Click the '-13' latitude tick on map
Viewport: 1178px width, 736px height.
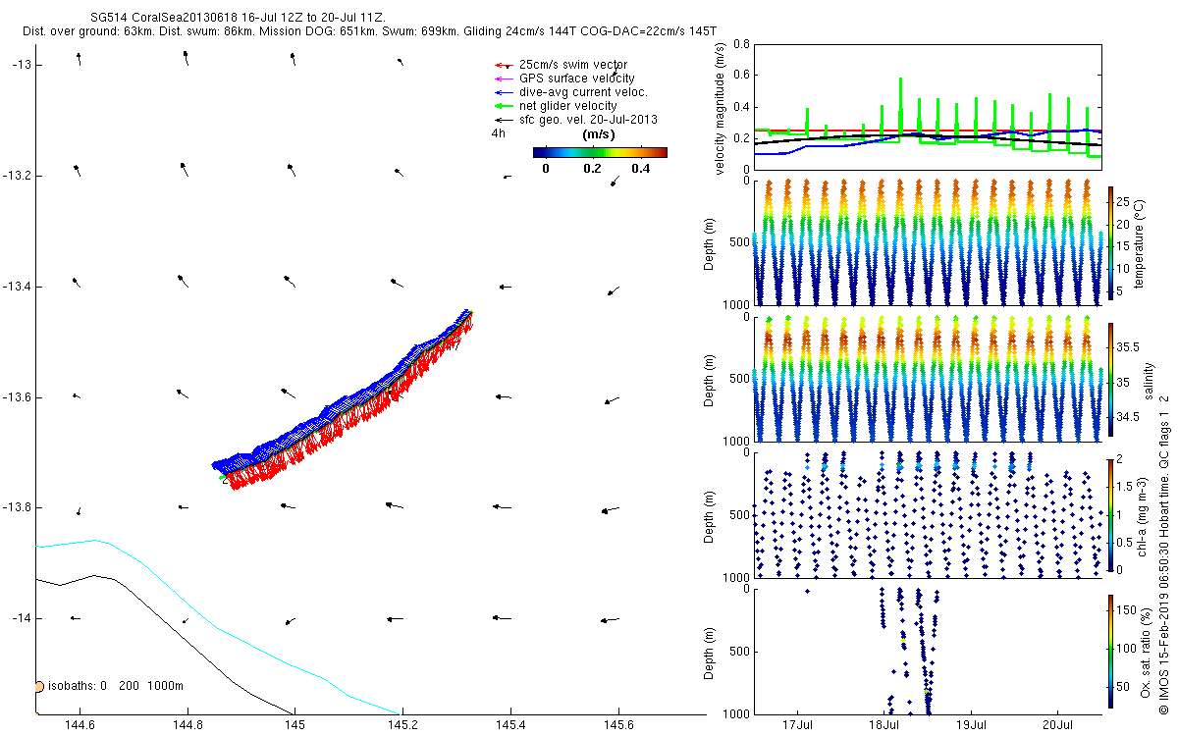pos(22,65)
